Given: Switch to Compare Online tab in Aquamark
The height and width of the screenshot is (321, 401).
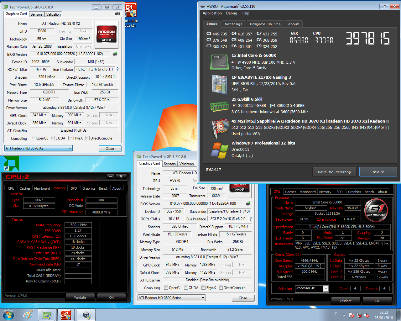Looking at the screenshot, I should pos(265,24).
